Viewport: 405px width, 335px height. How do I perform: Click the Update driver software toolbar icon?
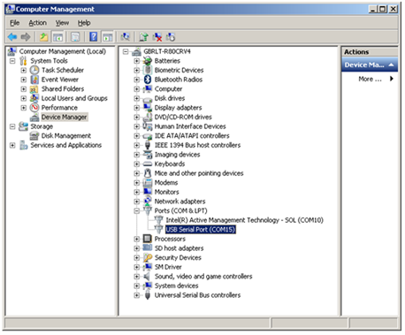point(144,37)
